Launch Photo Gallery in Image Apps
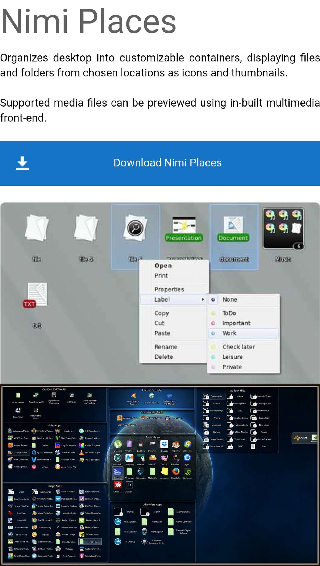This screenshot has height=566, width=320. pyautogui.click(x=42, y=528)
